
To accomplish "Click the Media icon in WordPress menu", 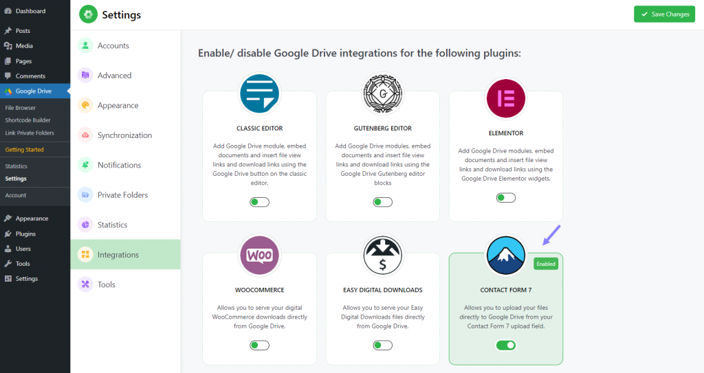I will 8,46.
